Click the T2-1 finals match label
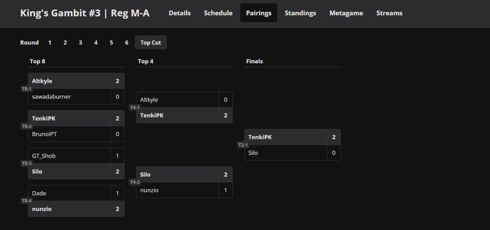This screenshot has height=230, width=490. (243, 145)
